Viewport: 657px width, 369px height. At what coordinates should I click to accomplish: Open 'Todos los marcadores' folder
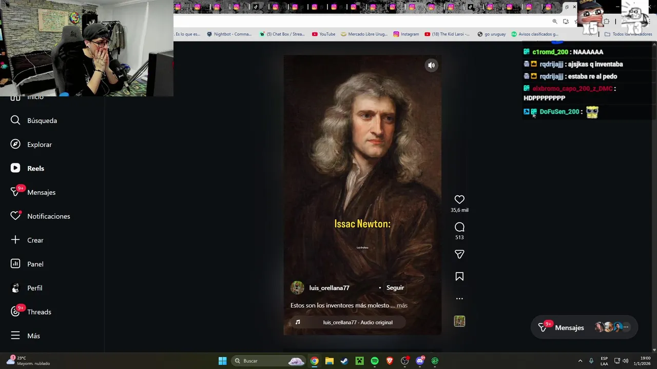point(628,34)
